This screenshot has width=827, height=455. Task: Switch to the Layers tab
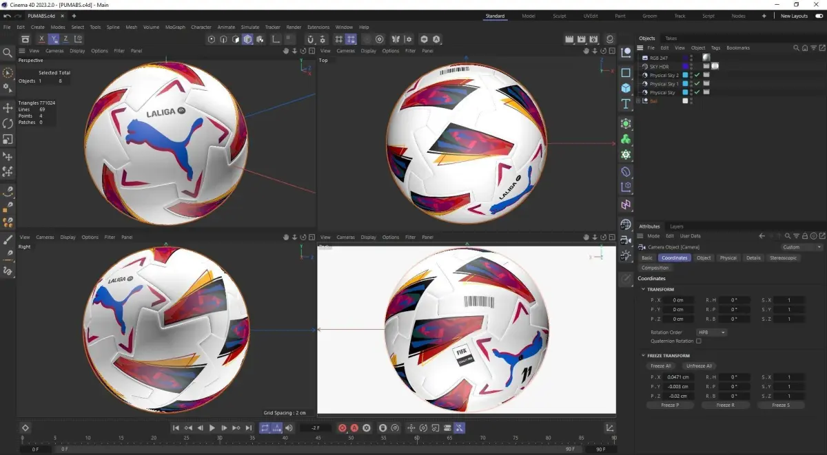[677, 226]
